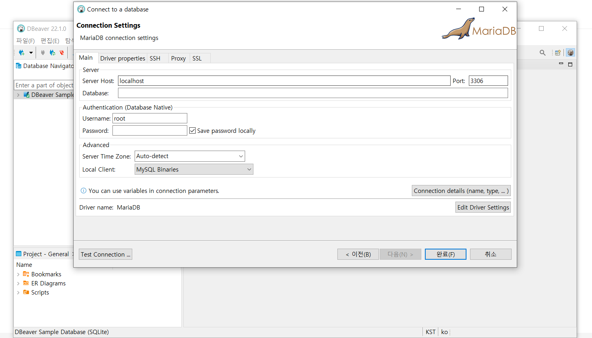
Task: Click the Server Host input field
Action: [284, 81]
